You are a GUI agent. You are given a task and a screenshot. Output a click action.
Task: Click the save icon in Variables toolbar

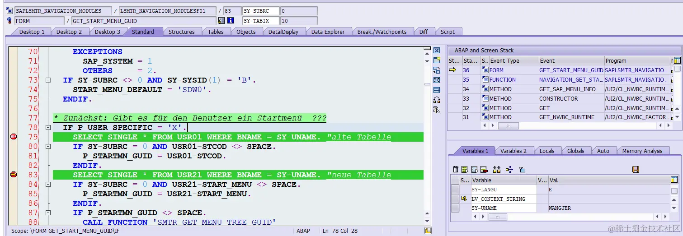[636, 169]
